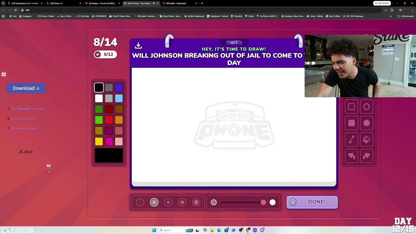The height and width of the screenshot is (234, 416).
Task: Open the Twitch bookmark
Action: coord(250,16)
